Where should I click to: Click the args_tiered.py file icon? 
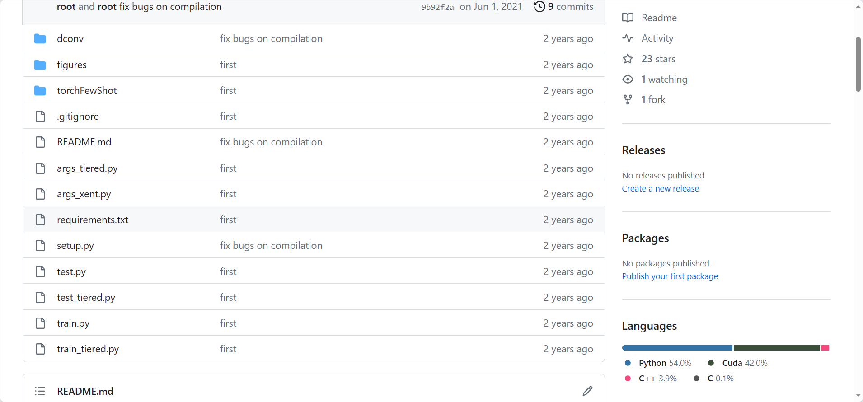[40, 168]
